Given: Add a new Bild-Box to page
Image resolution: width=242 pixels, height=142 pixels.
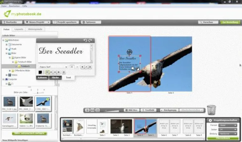Looking at the screenshot, I should tap(131, 110).
